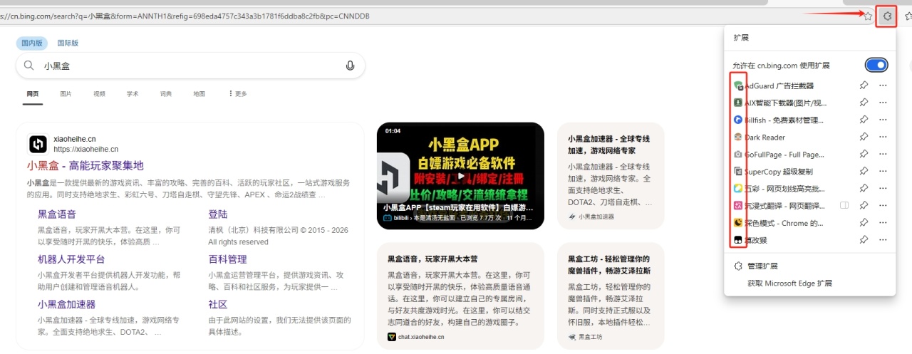The height and width of the screenshot is (354, 912).
Task: Open the 社区 sublink
Action: [x=218, y=304]
